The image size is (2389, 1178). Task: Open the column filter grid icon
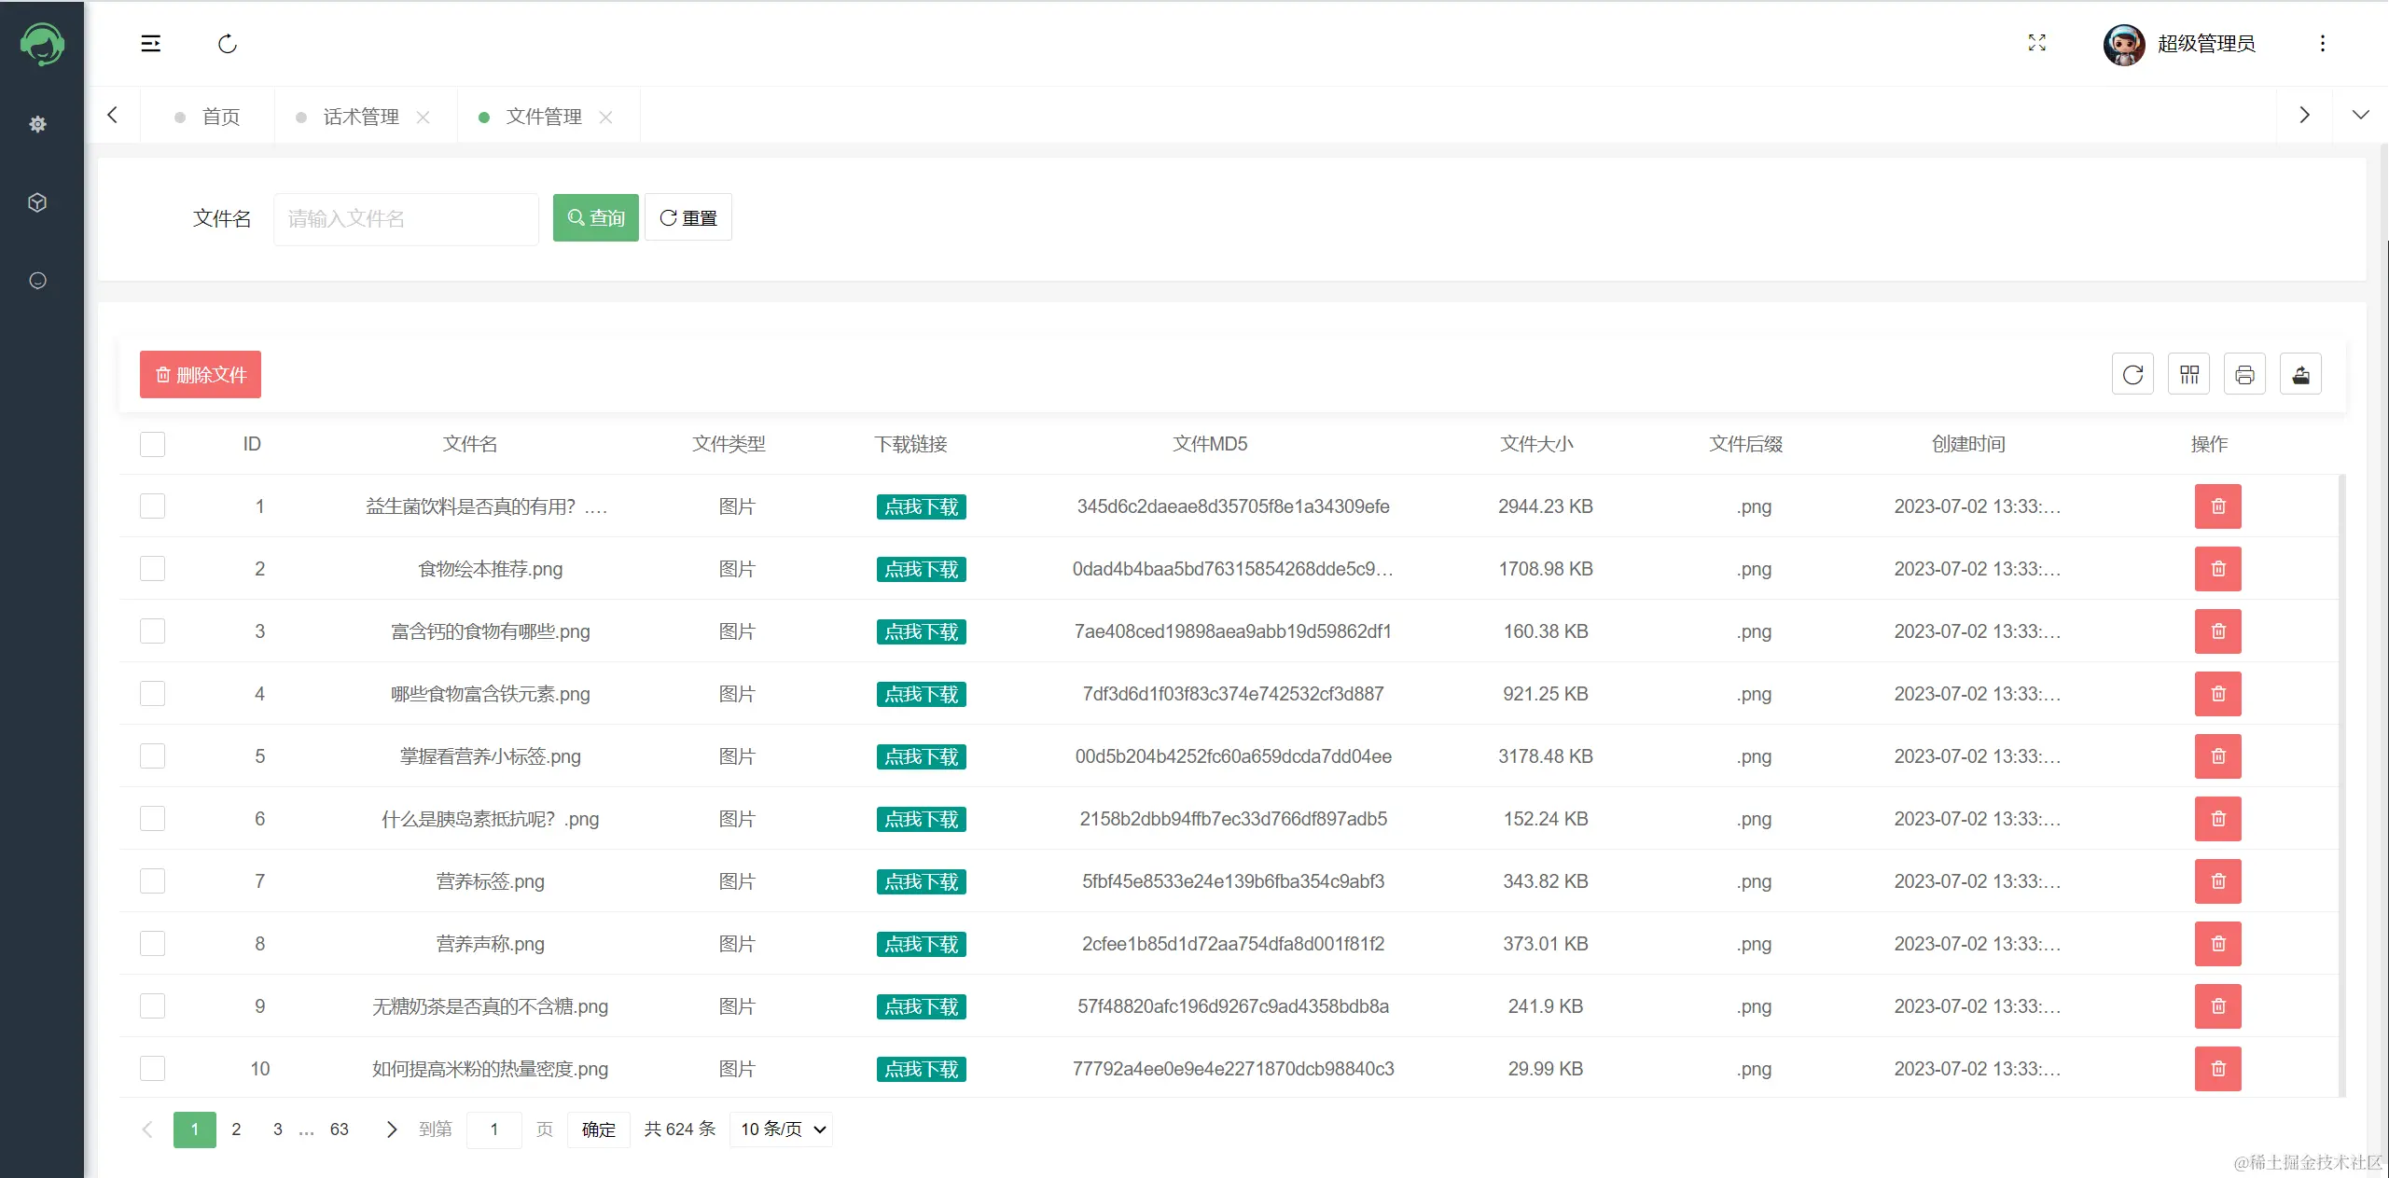pos(2188,375)
